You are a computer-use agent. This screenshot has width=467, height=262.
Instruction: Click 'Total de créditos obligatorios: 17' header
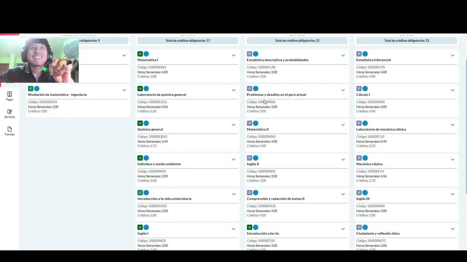[x=188, y=41]
